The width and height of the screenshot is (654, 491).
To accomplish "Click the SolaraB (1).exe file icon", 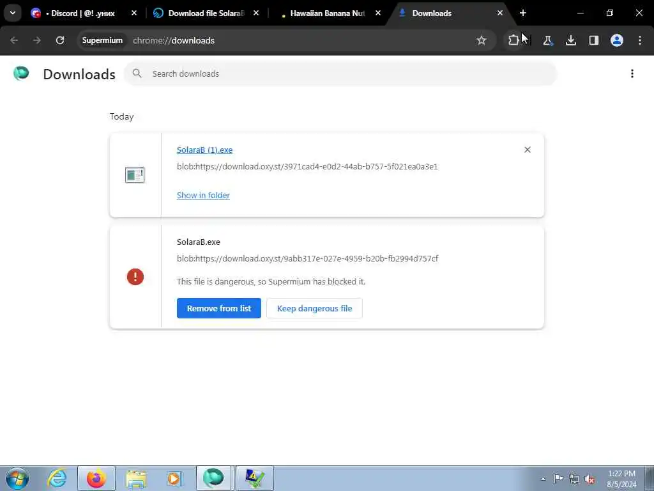I will point(135,175).
